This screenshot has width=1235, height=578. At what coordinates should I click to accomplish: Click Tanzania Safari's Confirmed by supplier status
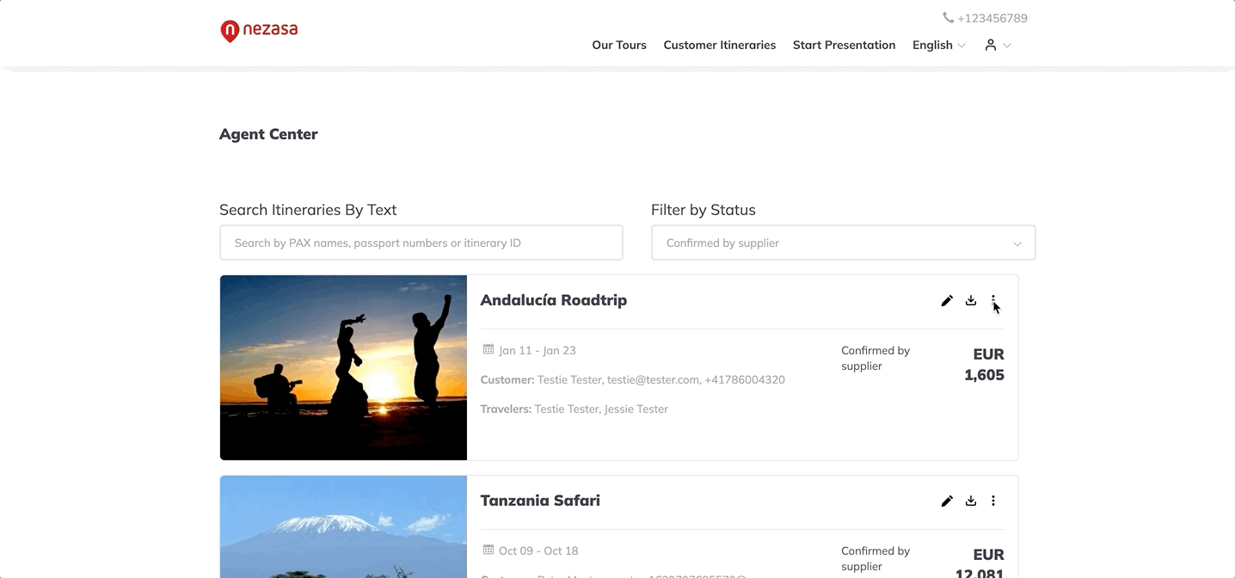point(876,558)
